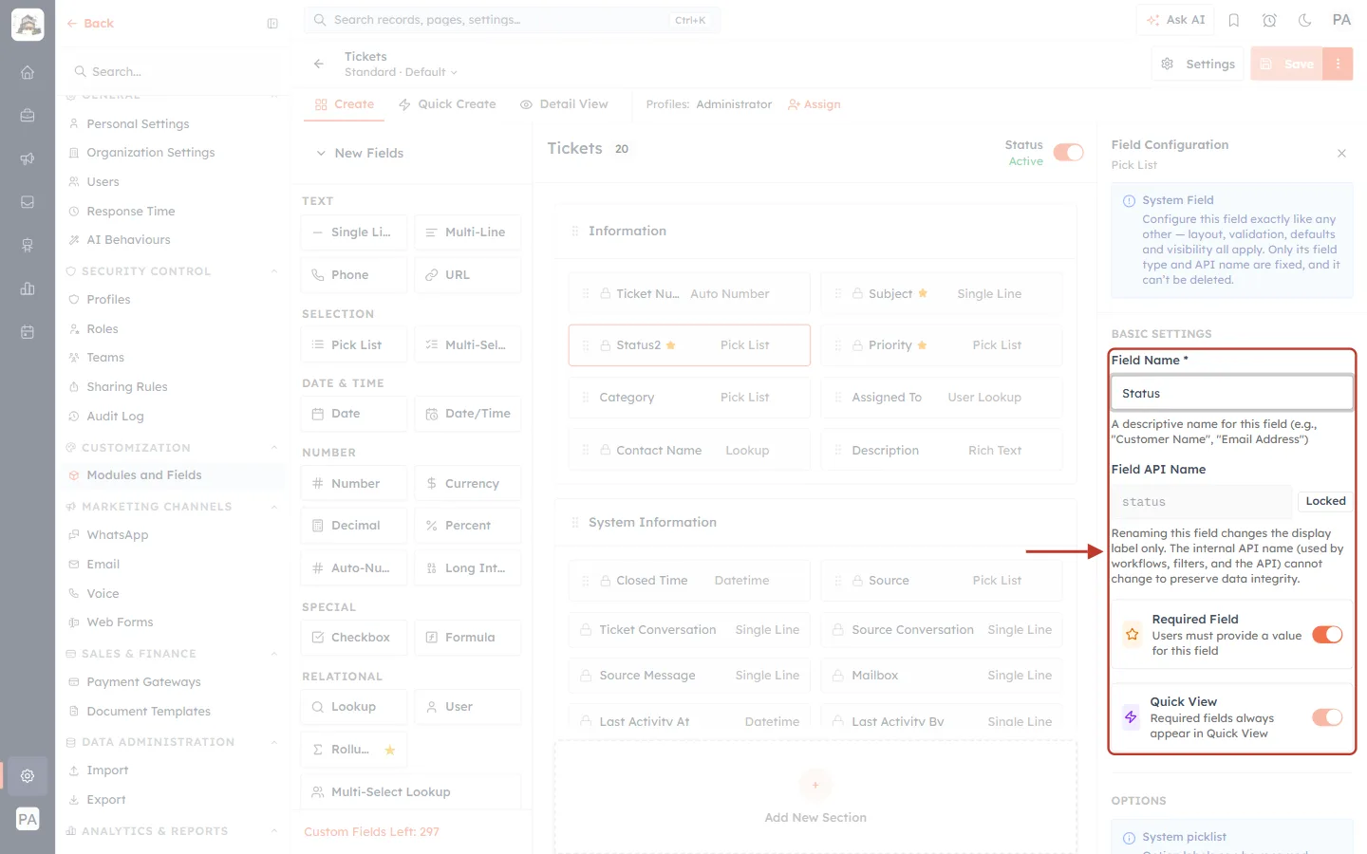Image resolution: width=1367 pixels, height=854 pixels.
Task: Click the Assign profiles link
Action: pos(815,104)
